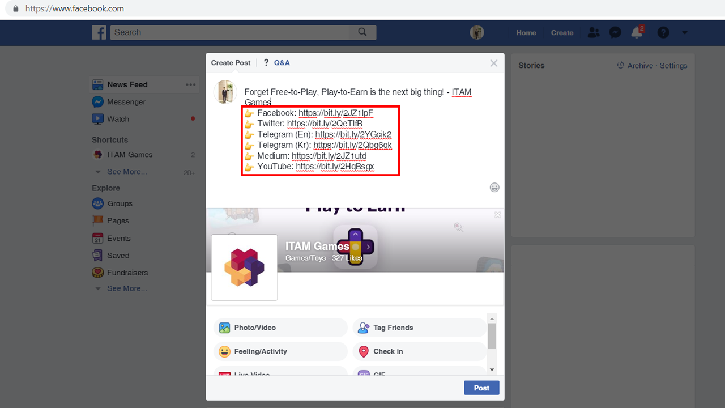This screenshot has width=725, height=408.
Task: Open Messenger in left sidebar
Action: point(126,102)
